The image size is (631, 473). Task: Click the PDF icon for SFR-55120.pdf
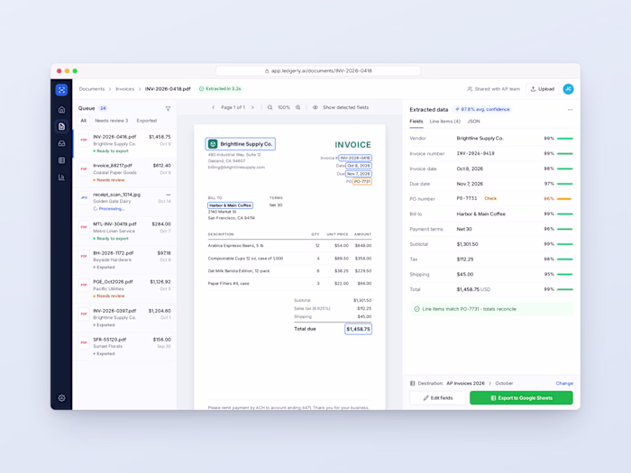click(x=84, y=342)
